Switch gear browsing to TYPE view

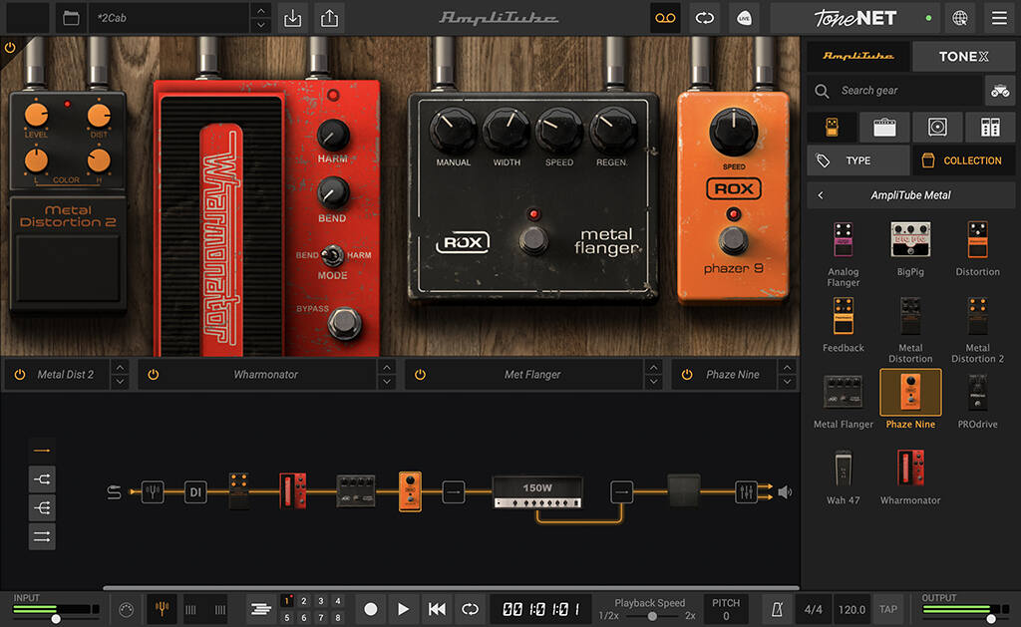tap(857, 159)
